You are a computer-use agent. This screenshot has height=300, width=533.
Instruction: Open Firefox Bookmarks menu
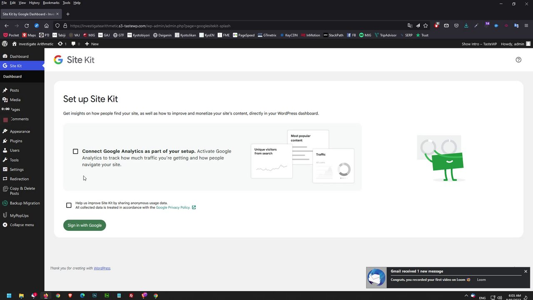pos(51,3)
